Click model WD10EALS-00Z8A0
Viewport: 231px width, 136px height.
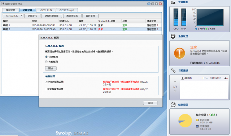point(44,30)
